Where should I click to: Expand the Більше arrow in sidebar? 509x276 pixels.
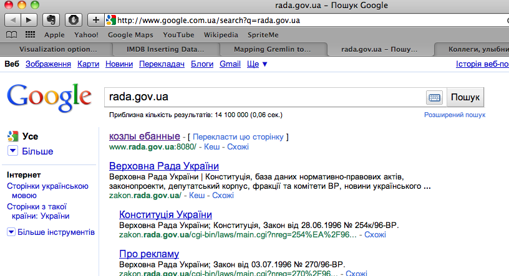tap(12, 151)
